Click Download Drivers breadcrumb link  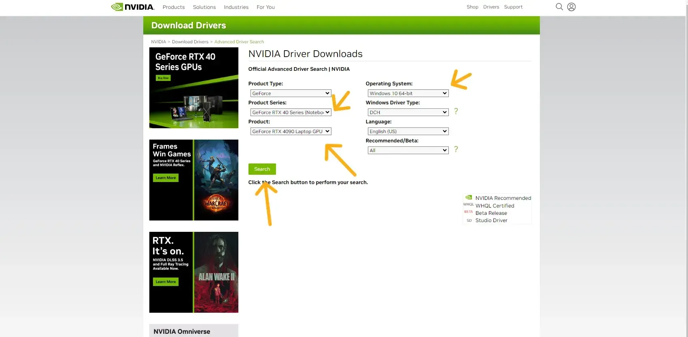point(190,42)
